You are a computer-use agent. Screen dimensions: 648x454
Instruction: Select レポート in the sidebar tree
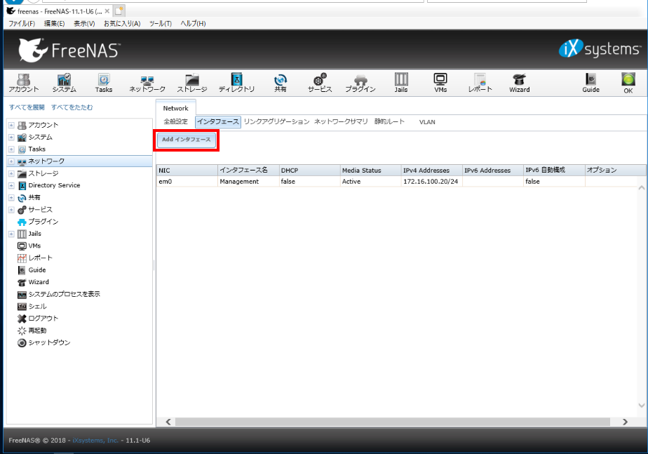tap(40, 258)
